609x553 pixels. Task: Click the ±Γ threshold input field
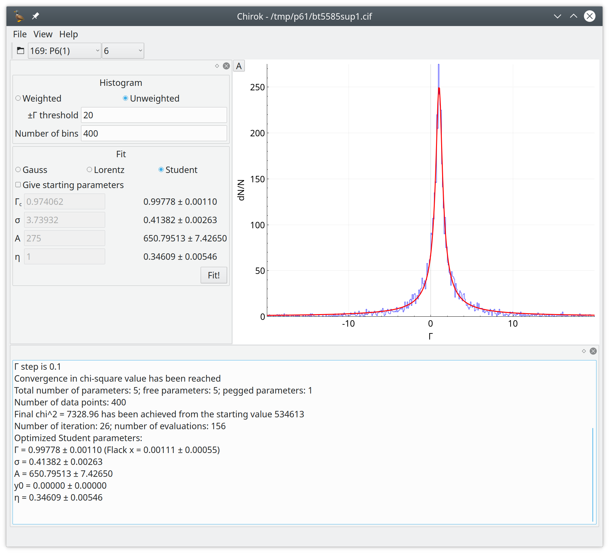[154, 115]
